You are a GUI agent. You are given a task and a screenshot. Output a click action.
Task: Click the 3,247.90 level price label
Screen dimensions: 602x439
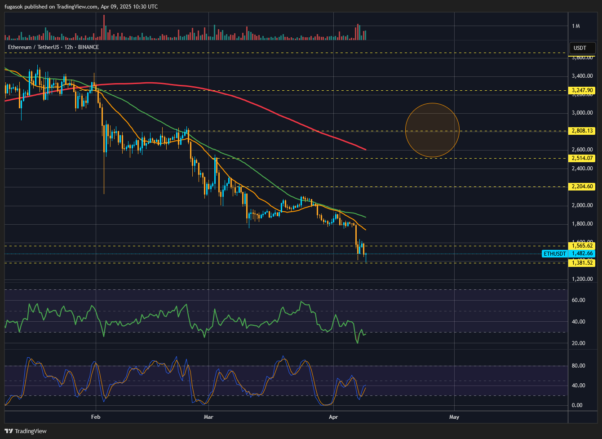pos(582,90)
